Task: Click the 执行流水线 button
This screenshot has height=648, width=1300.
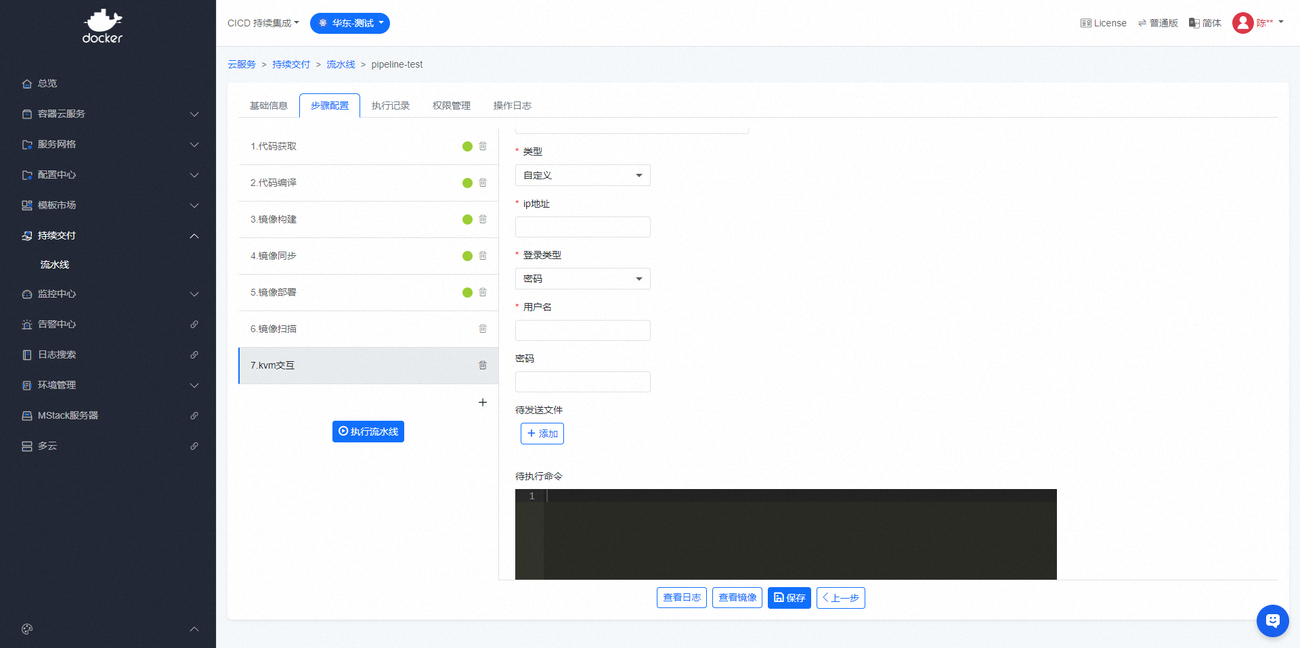Action: pyautogui.click(x=368, y=432)
